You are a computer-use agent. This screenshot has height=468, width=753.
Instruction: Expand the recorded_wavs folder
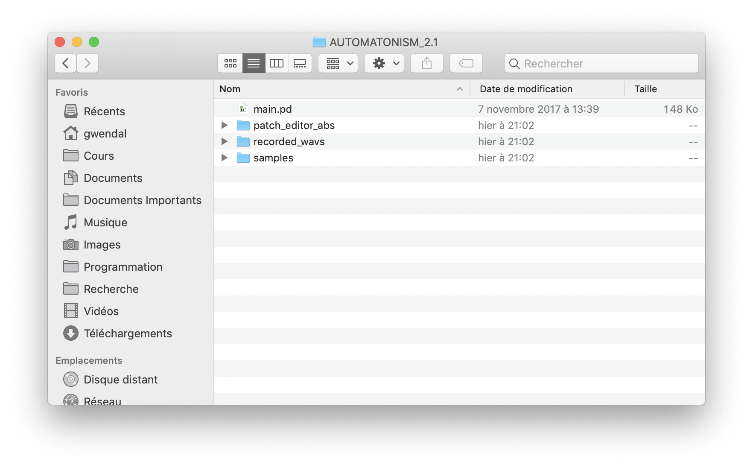(225, 141)
